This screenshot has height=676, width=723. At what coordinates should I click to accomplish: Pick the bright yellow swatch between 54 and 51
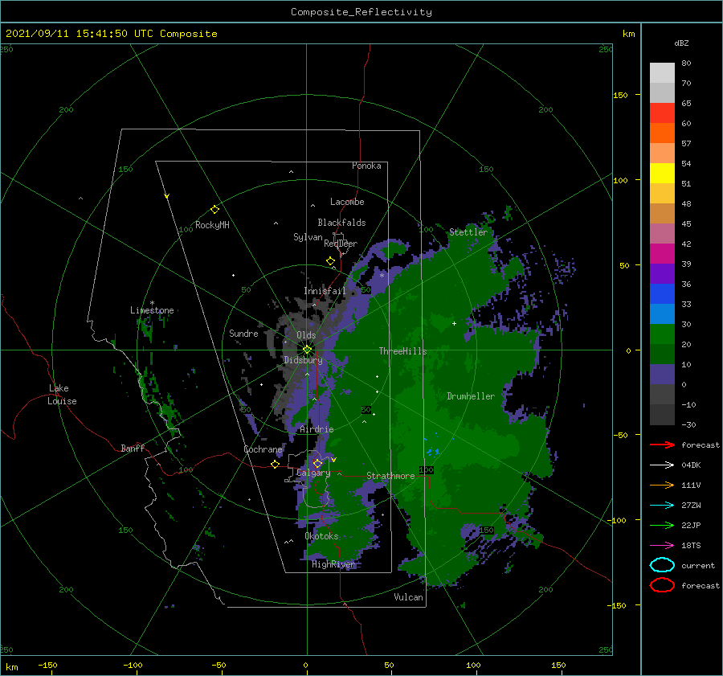pos(662,173)
